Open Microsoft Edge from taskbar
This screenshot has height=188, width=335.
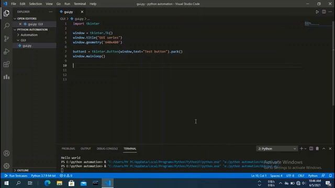pos(48,183)
